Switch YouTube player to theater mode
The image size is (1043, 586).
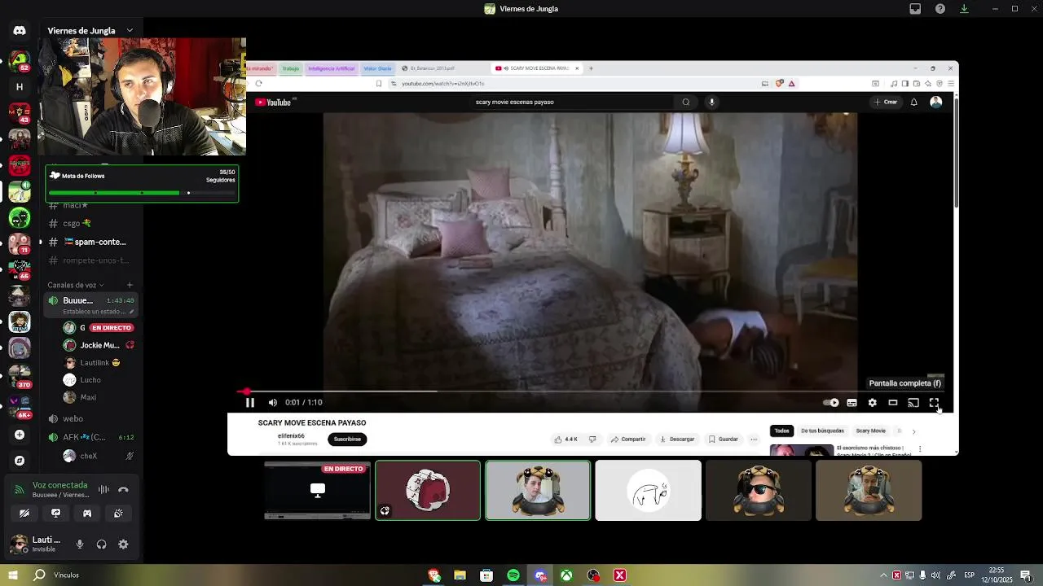coord(893,402)
